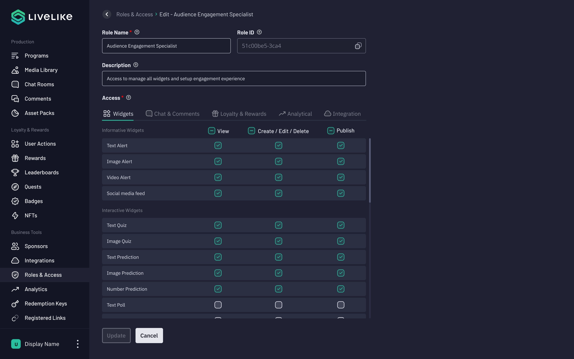This screenshot has height=359, width=574.
Task: Select the Widgets tab
Action: point(118,114)
